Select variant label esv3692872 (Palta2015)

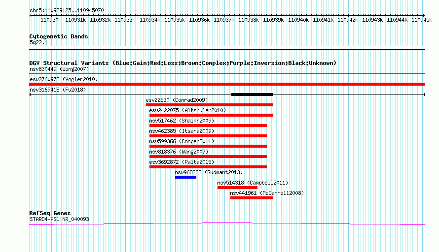[182, 162]
